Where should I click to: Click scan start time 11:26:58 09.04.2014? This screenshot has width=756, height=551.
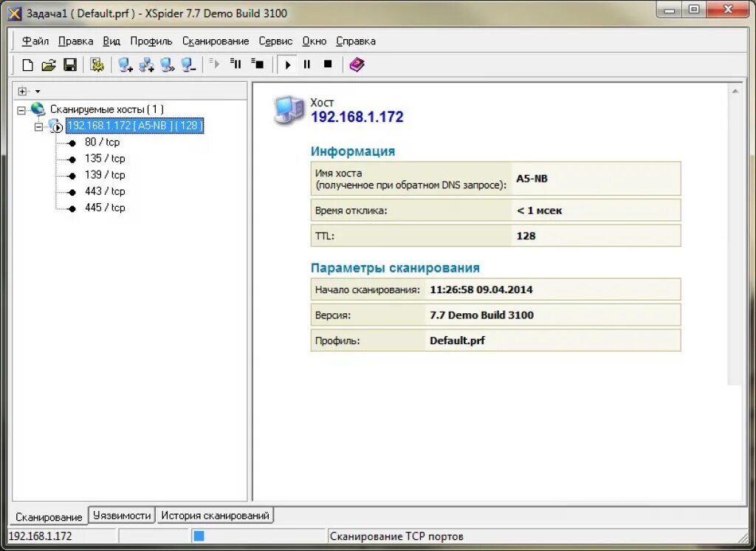pos(481,290)
